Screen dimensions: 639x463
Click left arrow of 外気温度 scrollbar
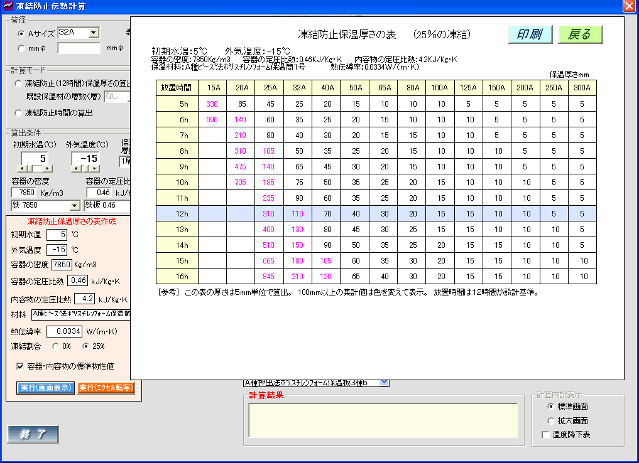tap(75, 169)
